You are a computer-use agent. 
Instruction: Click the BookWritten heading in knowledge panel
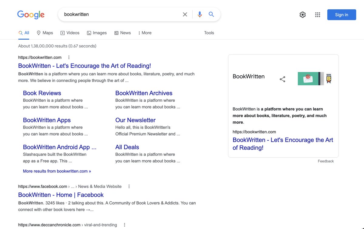pos(248,77)
